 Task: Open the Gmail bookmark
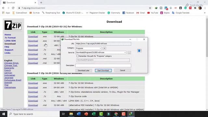[x=141, y=13]
